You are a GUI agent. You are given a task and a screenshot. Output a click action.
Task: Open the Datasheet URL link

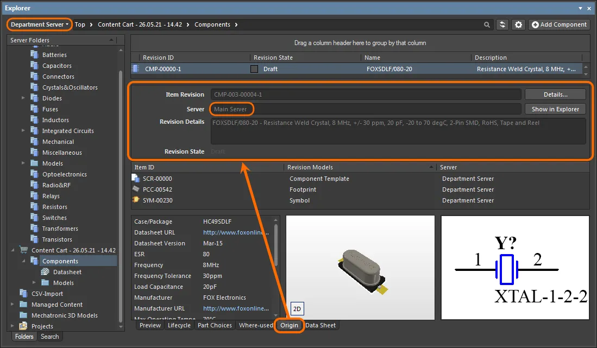point(236,232)
